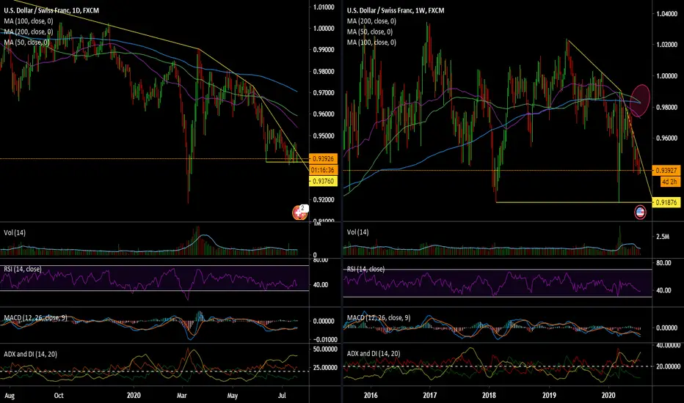The image size is (684, 403).
Task: Click MA (50, close, 0) legend on 1D chart
Action: tap(26, 42)
